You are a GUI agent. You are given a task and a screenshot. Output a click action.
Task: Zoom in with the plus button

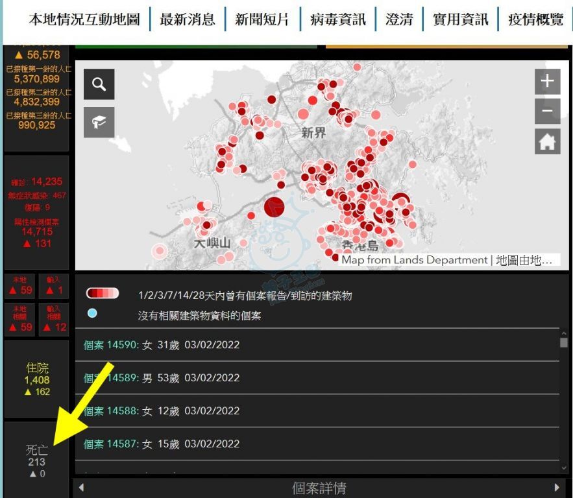click(x=547, y=82)
